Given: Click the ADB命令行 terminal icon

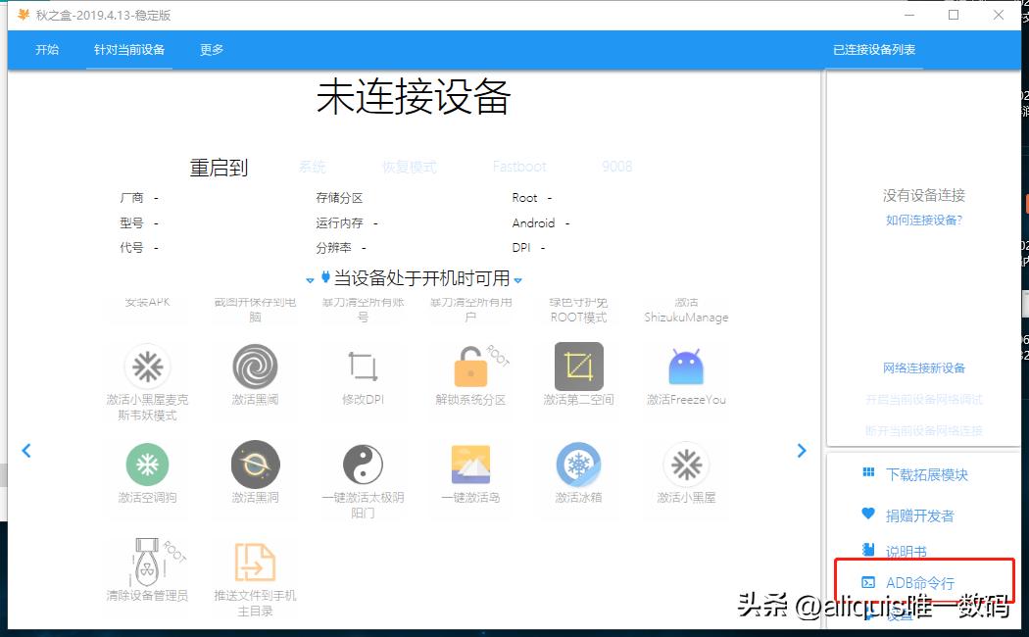Looking at the screenshot, I should coord(868,582).
